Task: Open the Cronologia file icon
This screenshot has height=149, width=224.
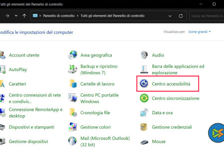Action: point(73,113)
